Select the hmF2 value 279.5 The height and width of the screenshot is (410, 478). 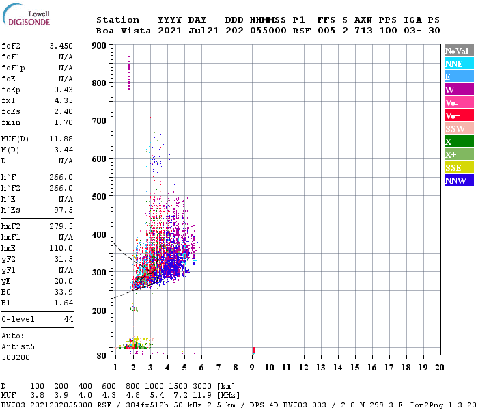(x=61, y=226)
